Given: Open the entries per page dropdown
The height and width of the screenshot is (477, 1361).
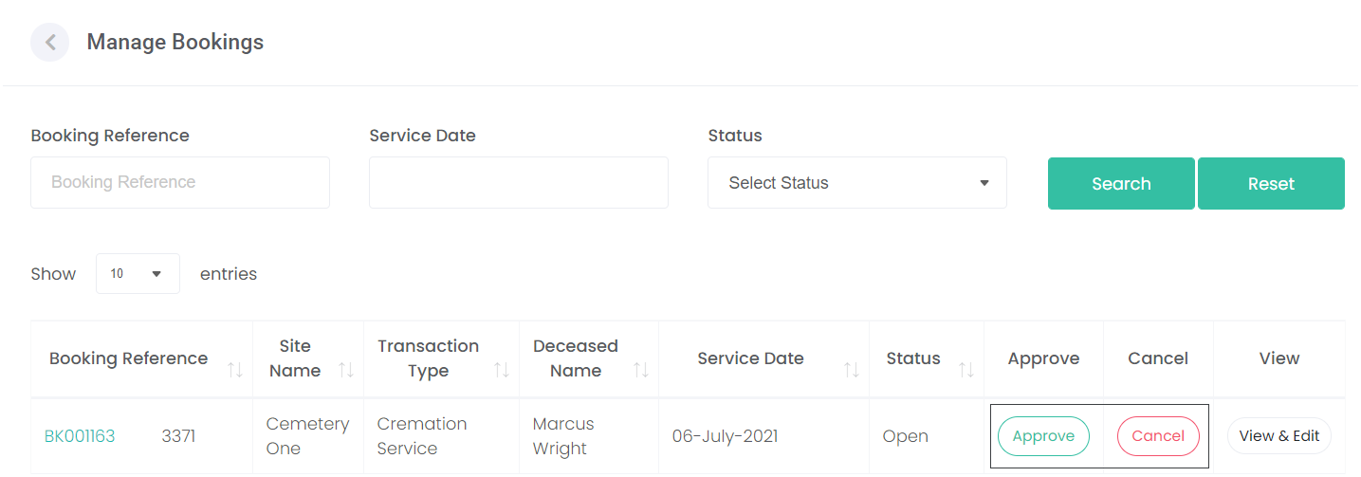Looking at the screenshot, I should (138, 274).
